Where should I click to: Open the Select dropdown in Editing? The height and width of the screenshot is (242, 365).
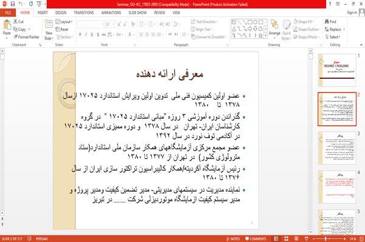333,37
